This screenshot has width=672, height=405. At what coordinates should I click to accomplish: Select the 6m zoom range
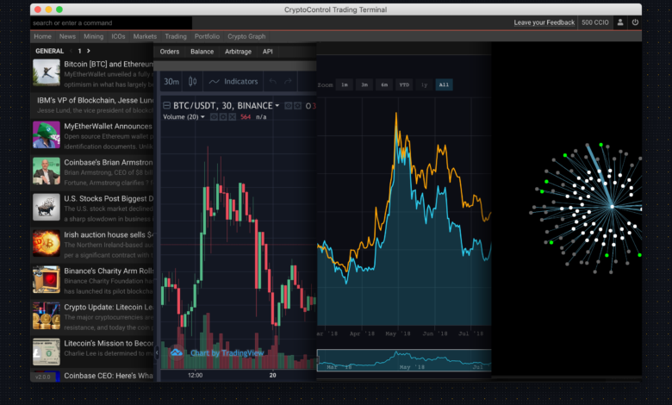point(384,84)
